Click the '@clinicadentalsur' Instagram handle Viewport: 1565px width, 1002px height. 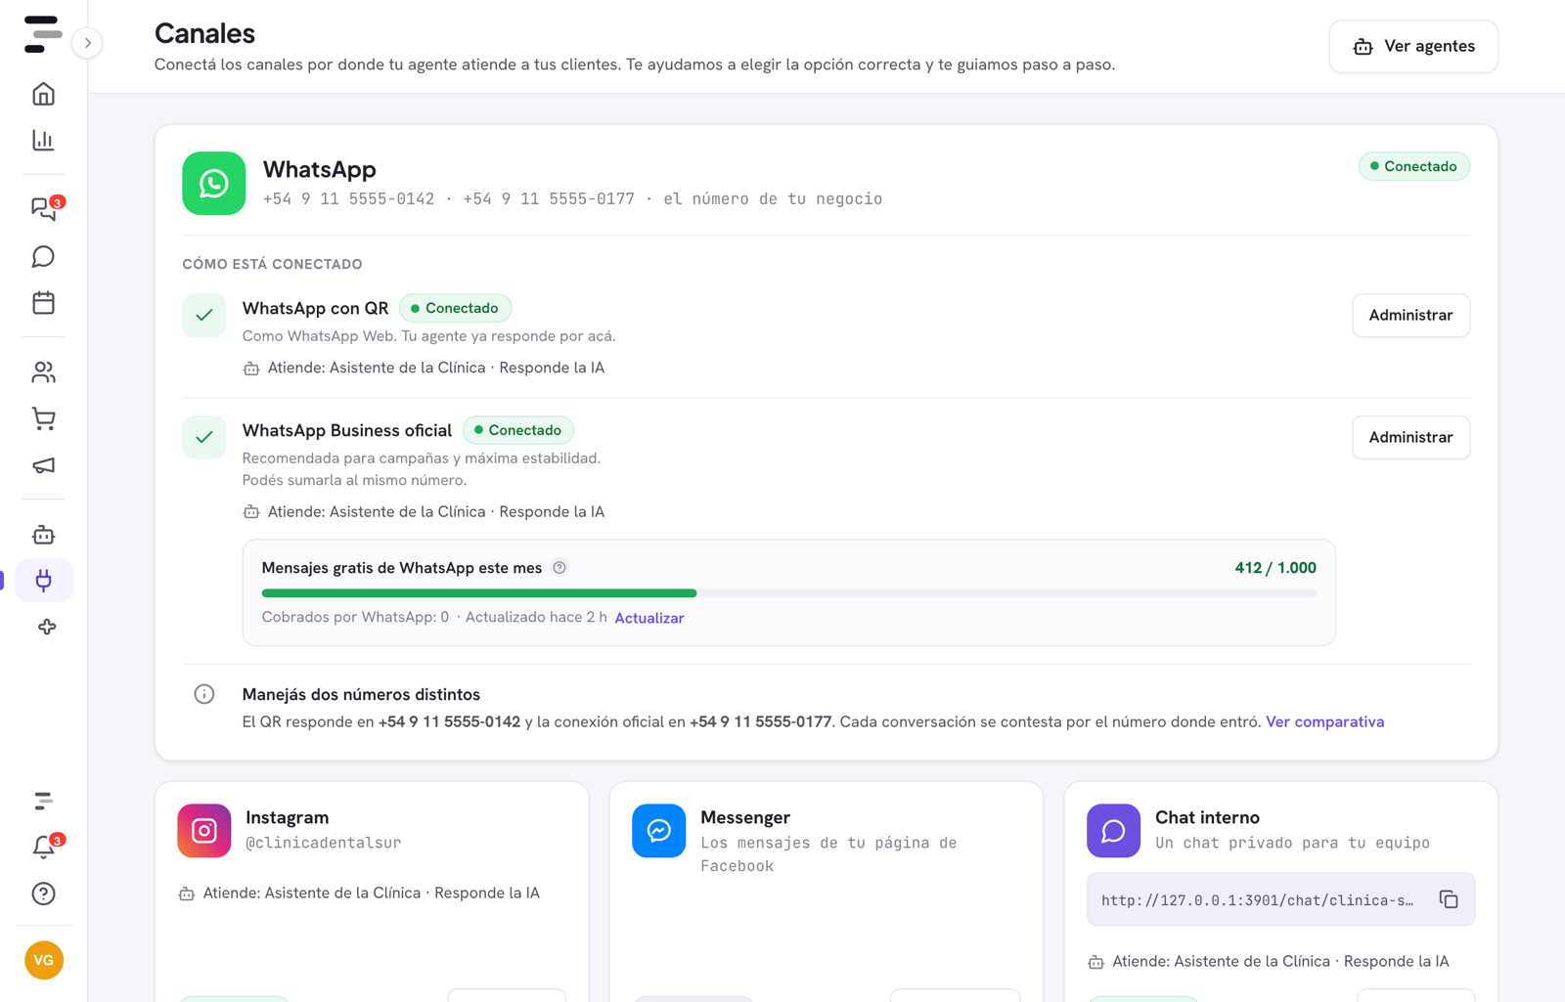pos(323,843)
